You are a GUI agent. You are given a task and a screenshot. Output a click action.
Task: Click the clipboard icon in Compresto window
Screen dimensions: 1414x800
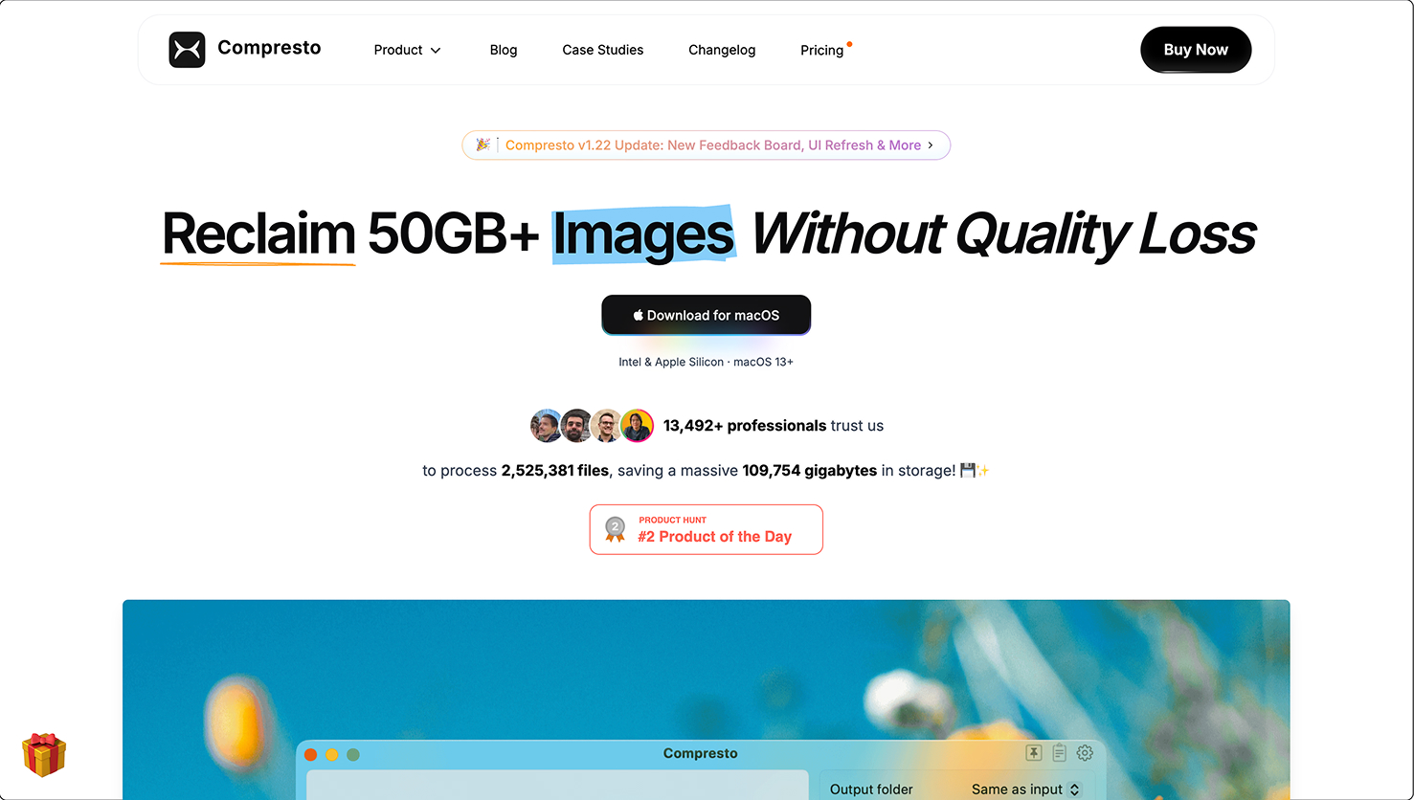1059,753
